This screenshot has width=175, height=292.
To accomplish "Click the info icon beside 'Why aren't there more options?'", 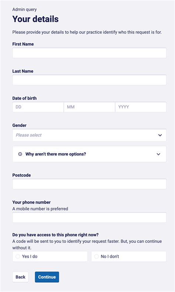I will click(x=20, y=154).
